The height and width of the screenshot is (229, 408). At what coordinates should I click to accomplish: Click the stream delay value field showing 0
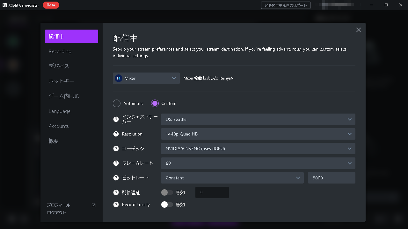[x=212, y=192]
